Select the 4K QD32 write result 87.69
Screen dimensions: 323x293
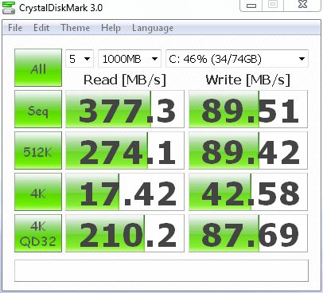pos(248,233)
